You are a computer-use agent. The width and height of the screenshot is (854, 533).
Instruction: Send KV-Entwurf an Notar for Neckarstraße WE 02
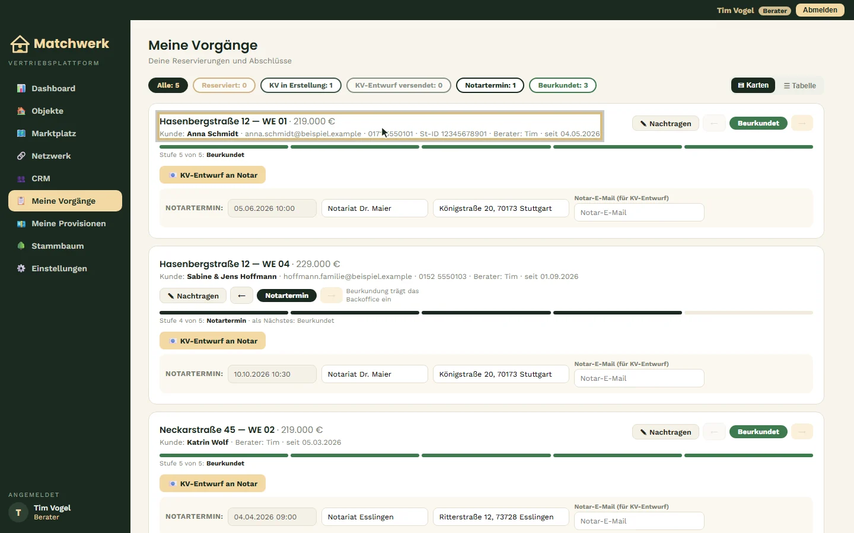point(212,483)
